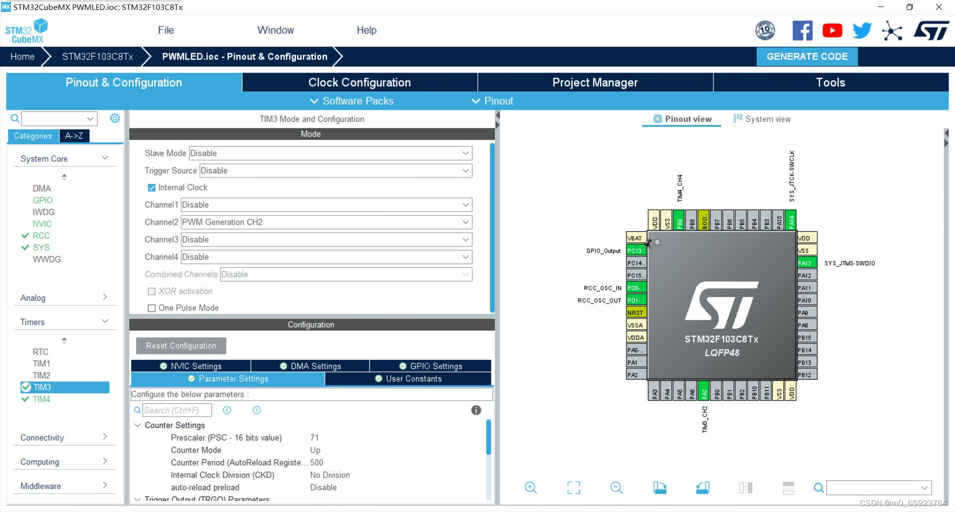Collapse the Counter Settings group

click(x=138, y=426)
